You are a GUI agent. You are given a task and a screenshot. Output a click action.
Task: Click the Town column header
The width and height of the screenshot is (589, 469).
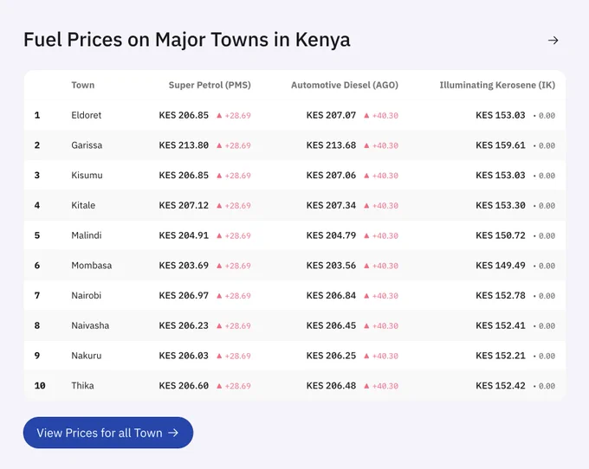point(82,85)
